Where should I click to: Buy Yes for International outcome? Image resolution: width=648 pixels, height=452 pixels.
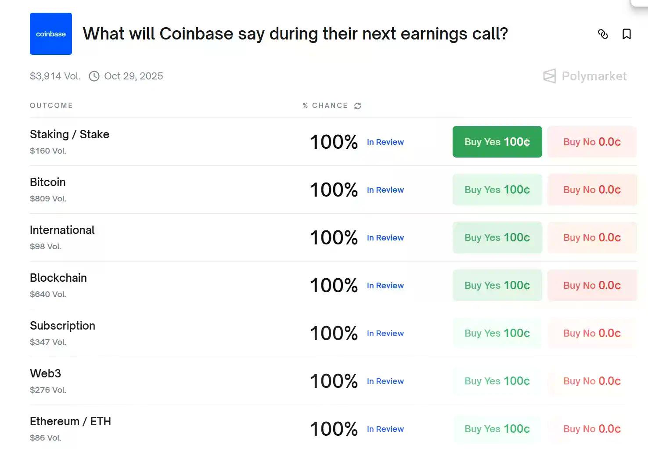pos(497,237)
